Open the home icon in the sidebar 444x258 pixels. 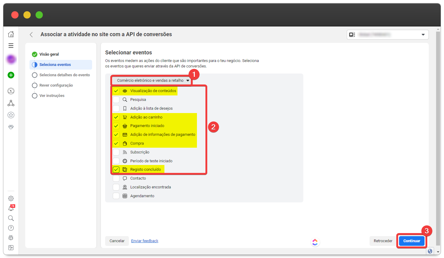point(11,34)
